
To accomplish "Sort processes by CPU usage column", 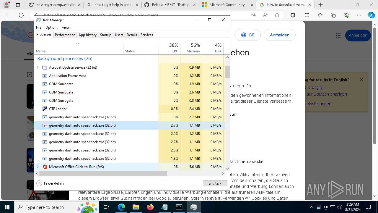I will tap(170, 48).
